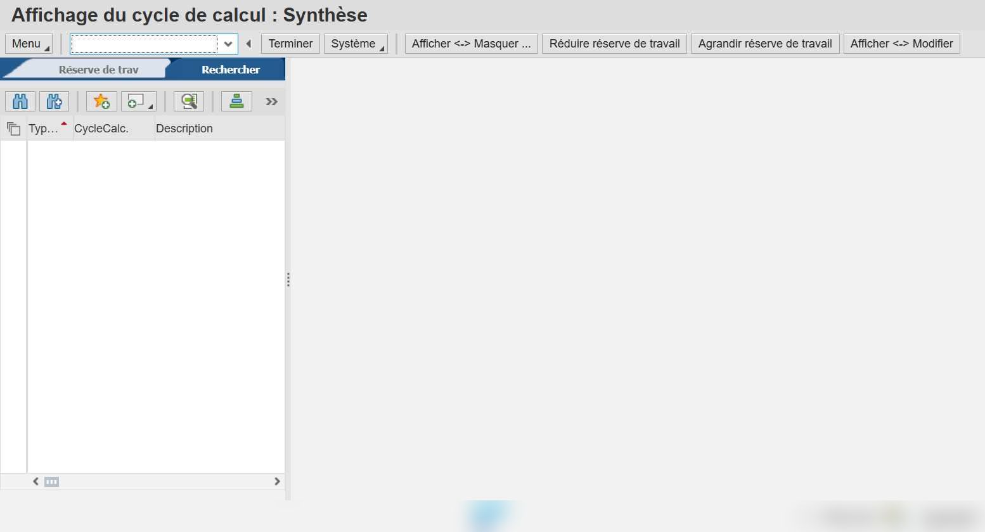Switch to the Réserve de trav tab
This screenshot has width=985, height=532.
98,70
